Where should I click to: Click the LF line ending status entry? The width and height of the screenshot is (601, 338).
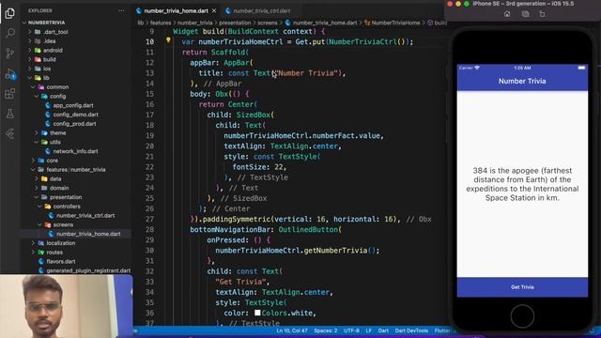click(368, 330)
